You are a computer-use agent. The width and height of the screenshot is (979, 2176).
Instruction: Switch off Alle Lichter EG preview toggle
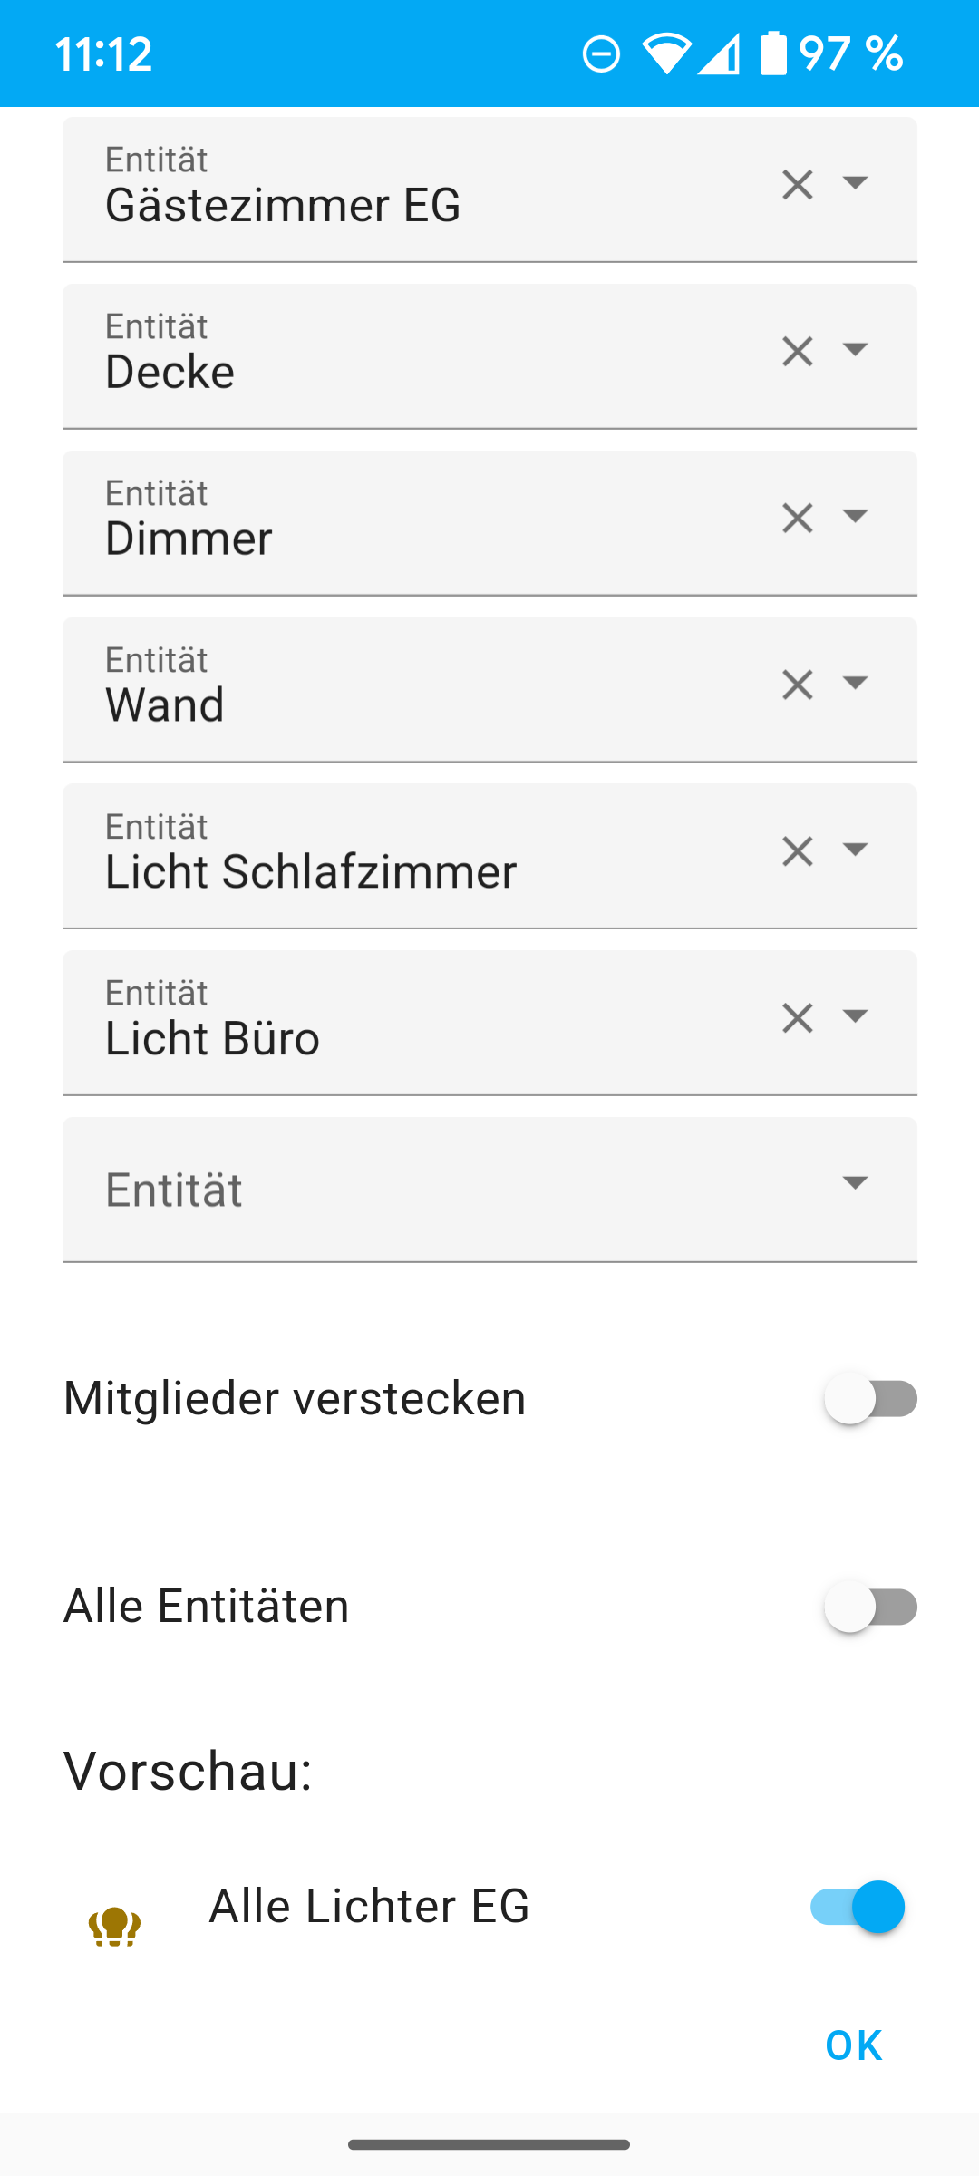click(x=858, y=1906)
